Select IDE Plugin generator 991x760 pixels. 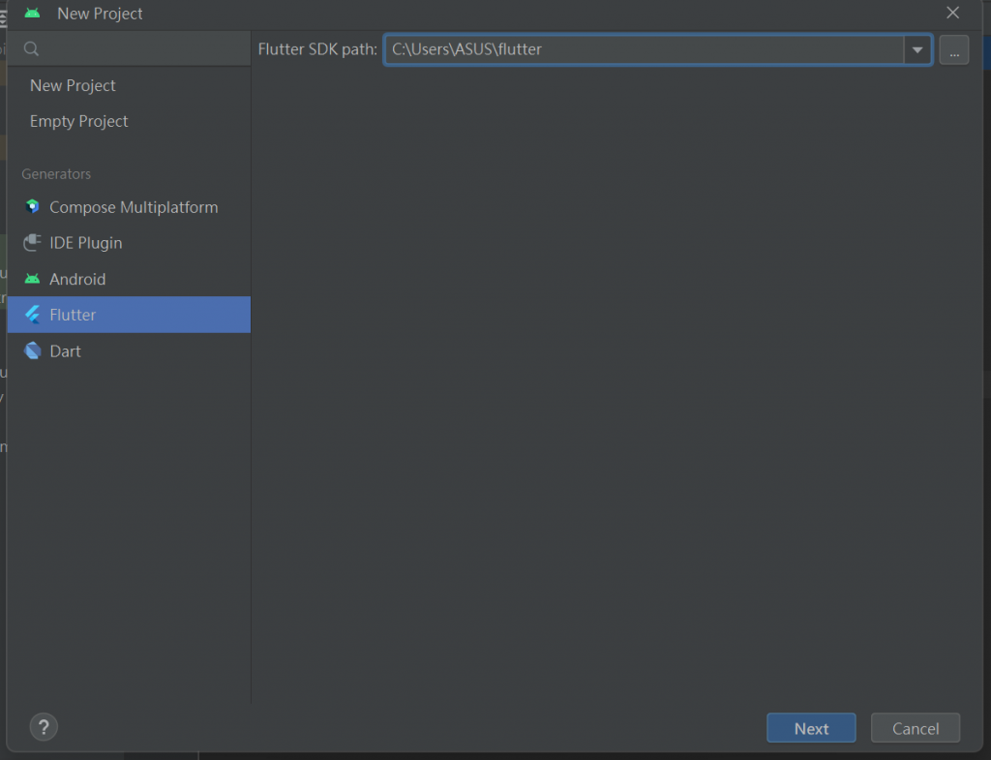click(x=129, y=243)
